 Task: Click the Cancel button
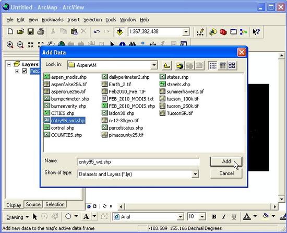[x=226, y=173]
